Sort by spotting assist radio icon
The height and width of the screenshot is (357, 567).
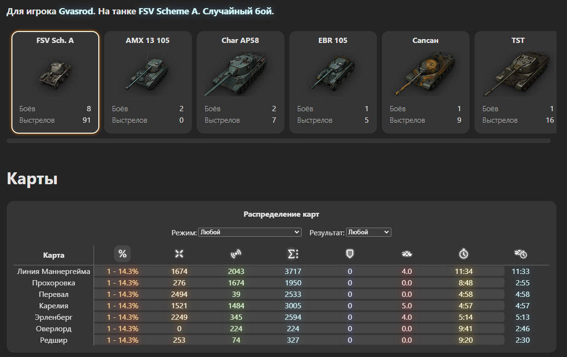pos(236,254)
